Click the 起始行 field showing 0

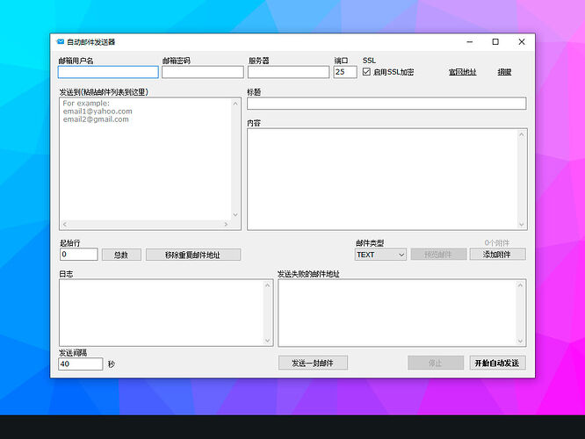[x=78, y=255]
